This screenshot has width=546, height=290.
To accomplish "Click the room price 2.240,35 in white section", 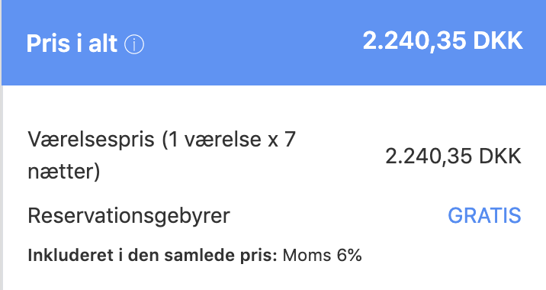I will (x=429, y=156).
